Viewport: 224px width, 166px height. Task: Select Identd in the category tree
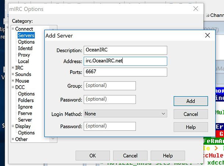point(25,48)
